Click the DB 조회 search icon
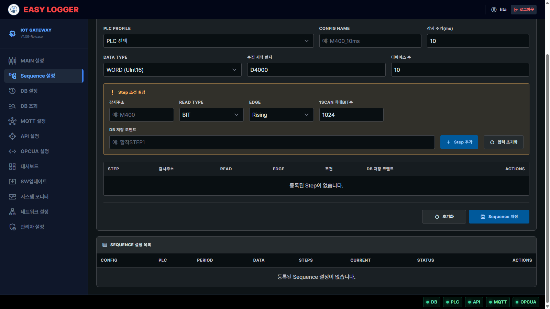This screenshot has height=309, width=550. point(12,106)
